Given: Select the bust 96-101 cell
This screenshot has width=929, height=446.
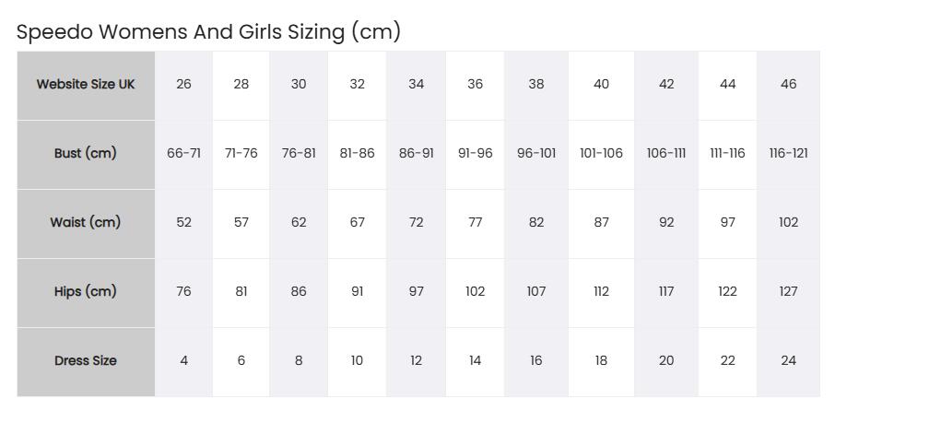Looking at the screenshot, I should pos(536,153).
